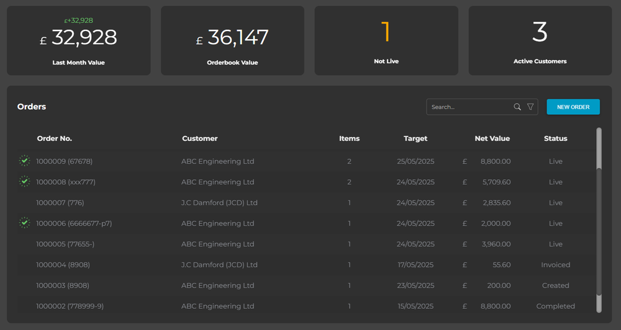Sort by Status column header
Viewport: 621px width, 330px height.
point(556,138)
